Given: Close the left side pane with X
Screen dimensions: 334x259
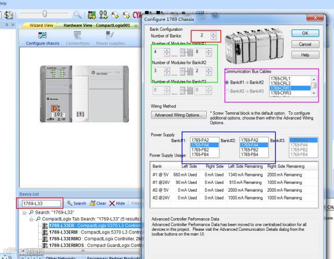Looking at the screenshot, I should pos(13,25).
